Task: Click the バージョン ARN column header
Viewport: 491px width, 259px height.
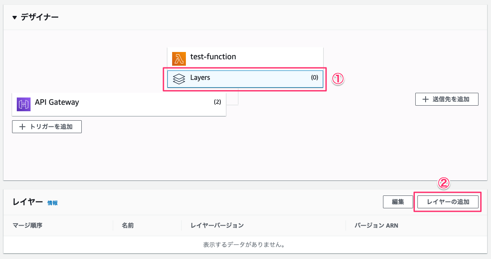Action: tap(377, 225)
